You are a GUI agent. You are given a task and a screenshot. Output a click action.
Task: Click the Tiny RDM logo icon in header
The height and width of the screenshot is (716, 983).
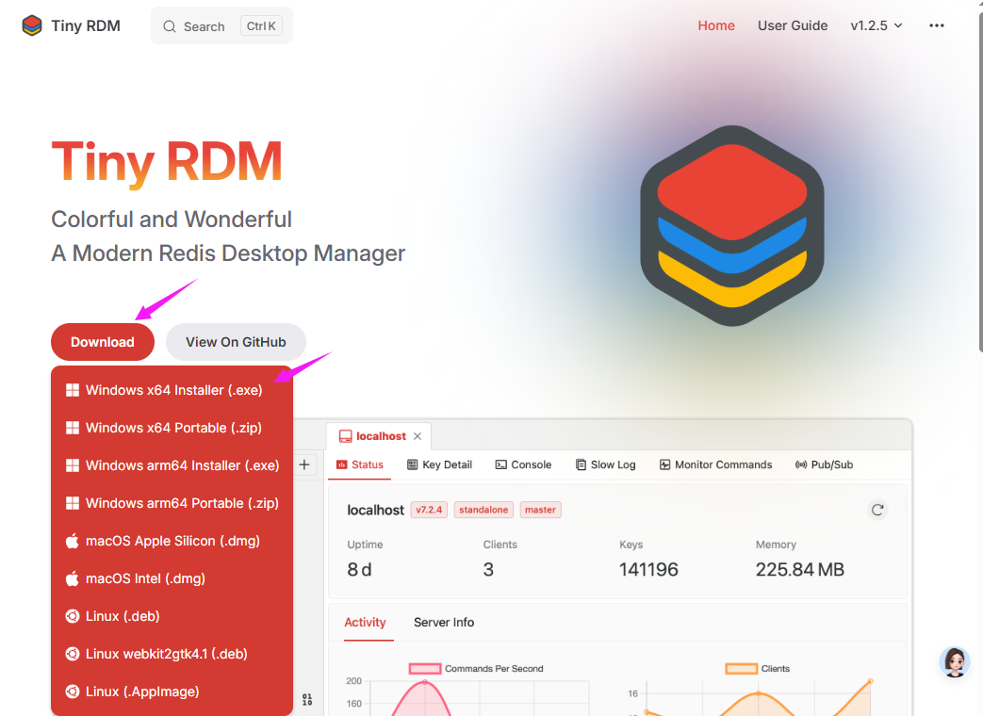pos(32,25)
